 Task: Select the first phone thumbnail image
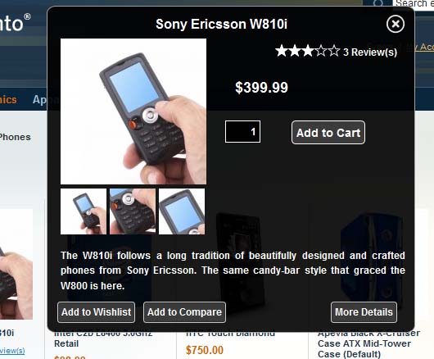tap(84, 211)
